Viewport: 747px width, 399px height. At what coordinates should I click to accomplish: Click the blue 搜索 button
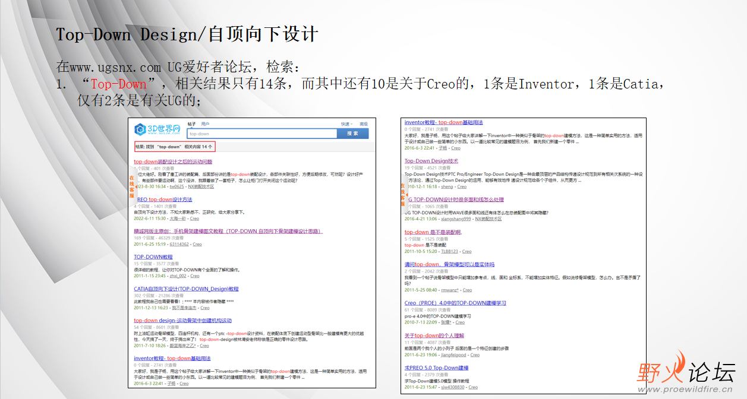(x=353, y=134)
